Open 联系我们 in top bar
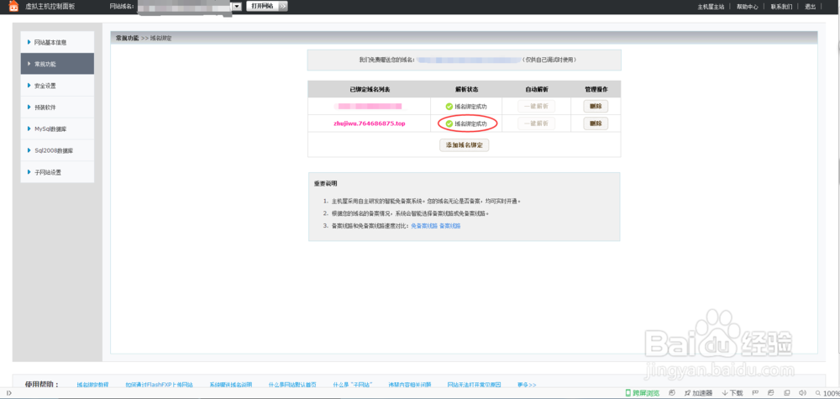This screenshot has height=399, width=840. [781, 7]
